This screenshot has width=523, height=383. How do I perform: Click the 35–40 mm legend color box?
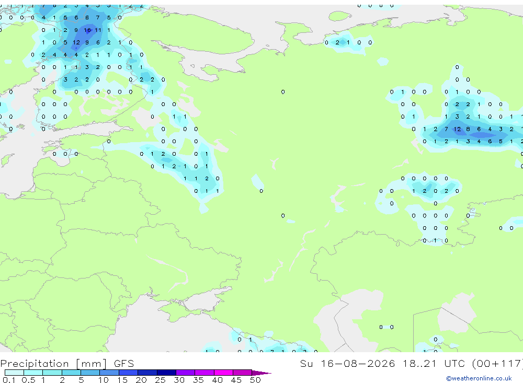204,373
